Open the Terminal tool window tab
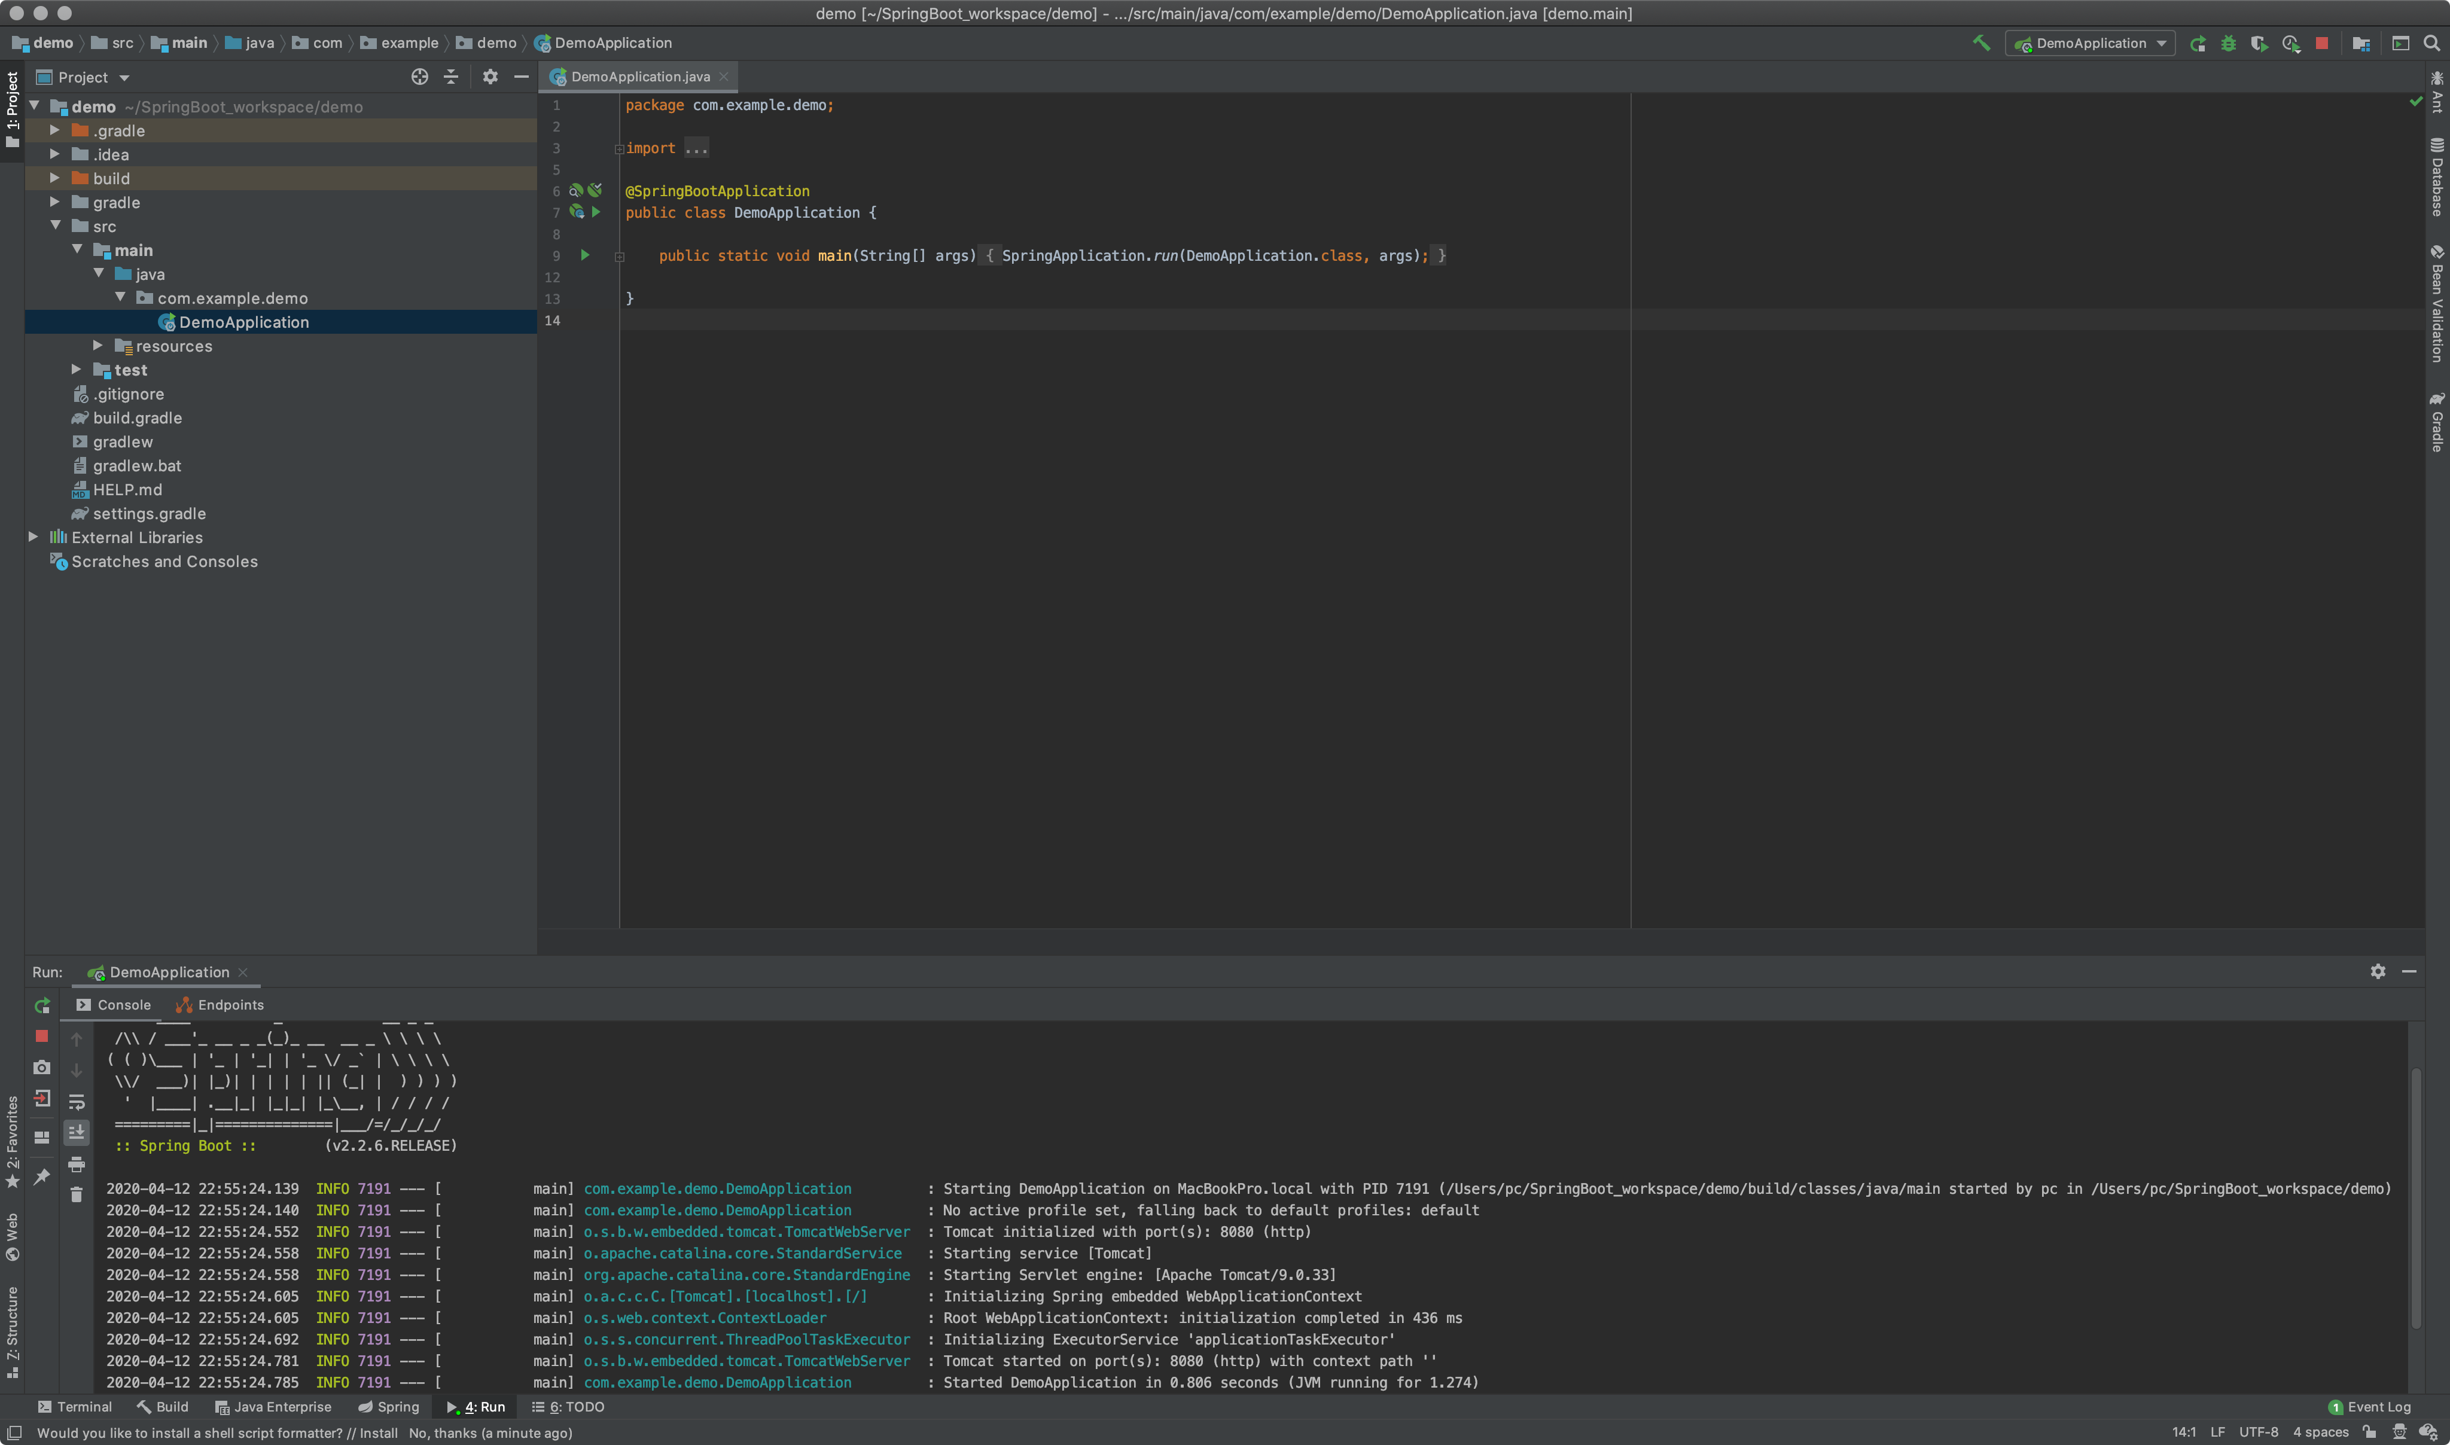This screenshot has height=1445, width=2450. coord(75,1407)
